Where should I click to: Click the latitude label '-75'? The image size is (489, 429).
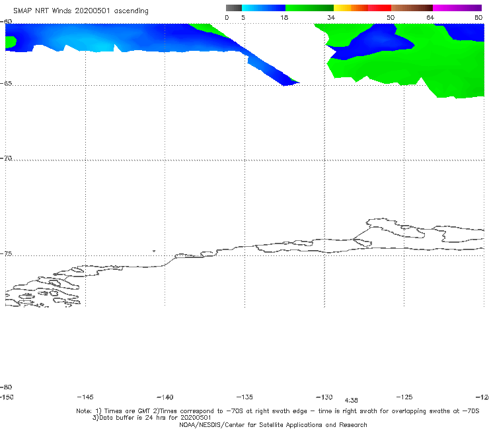point(6,253)
